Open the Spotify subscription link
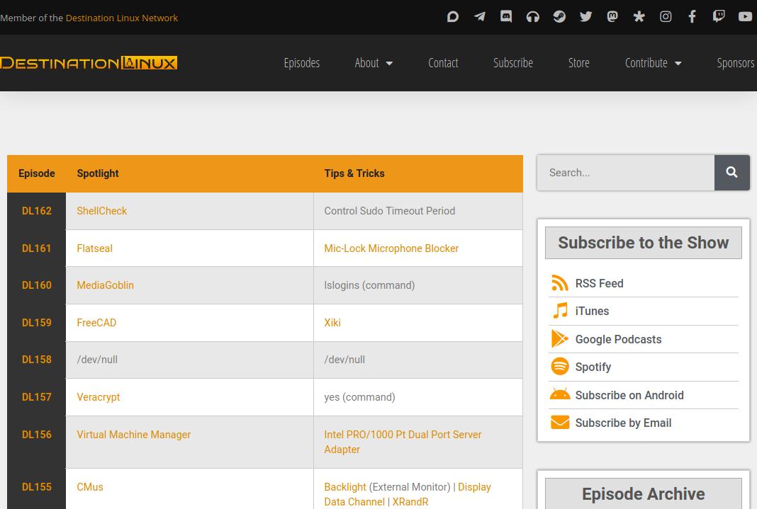Viewport: 757px width, 509px height. [x=593, y=367]
